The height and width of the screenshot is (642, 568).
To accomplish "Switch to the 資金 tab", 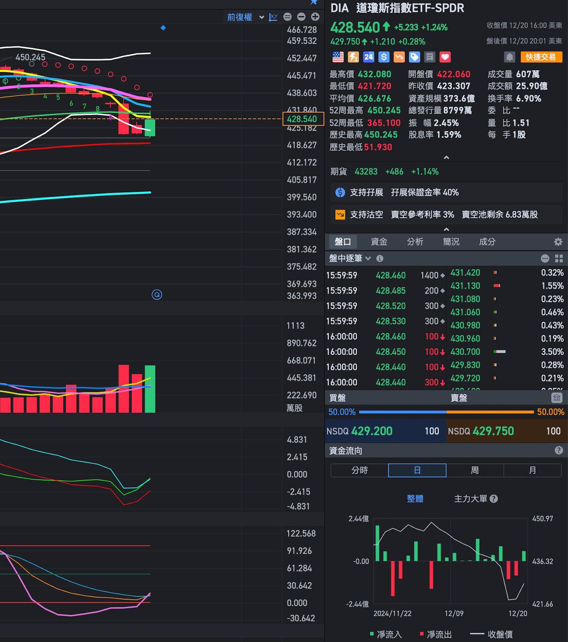I will 379,242.
